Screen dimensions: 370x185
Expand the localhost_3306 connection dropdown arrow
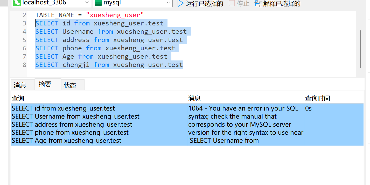87,3
